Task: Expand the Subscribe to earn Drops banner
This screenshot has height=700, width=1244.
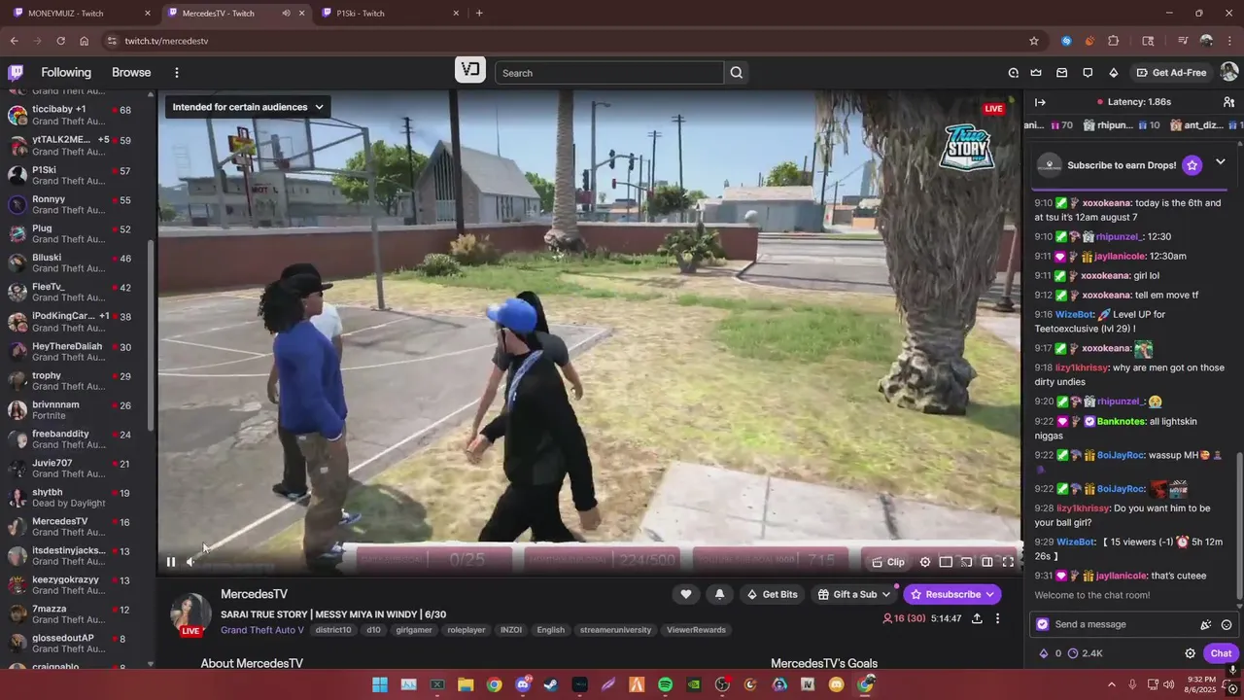Action: point(1221,162)
